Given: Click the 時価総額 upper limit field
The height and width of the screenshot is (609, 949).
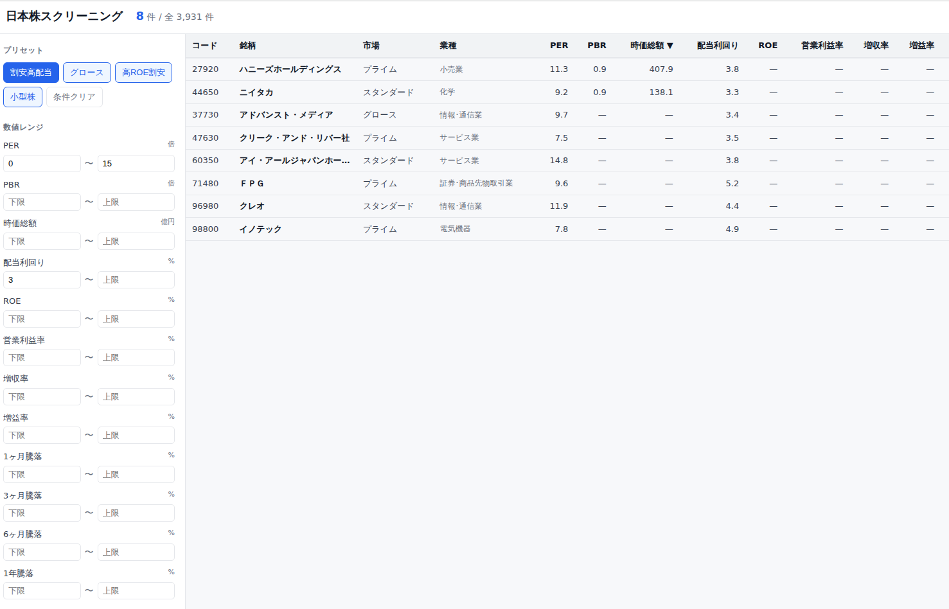Looking at the screenshot, I should 136,241.
